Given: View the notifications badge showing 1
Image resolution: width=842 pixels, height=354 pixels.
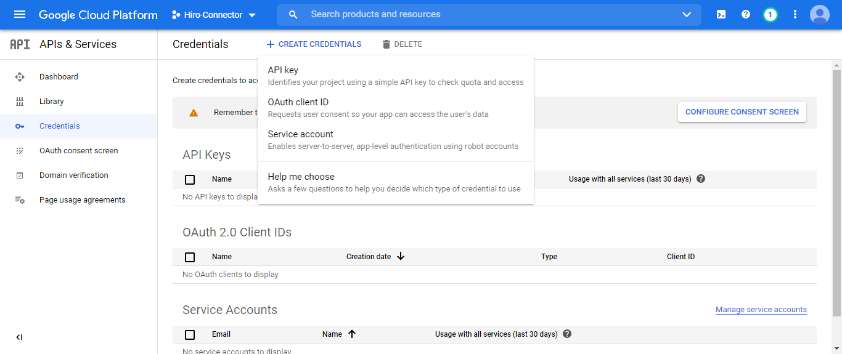Looking at the screenshot, I should (770, 14).
